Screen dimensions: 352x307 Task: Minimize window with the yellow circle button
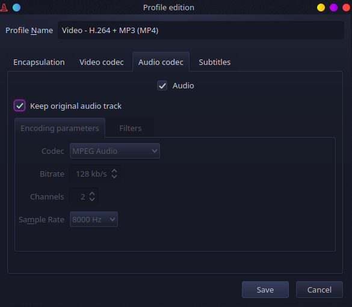(321, 8)
